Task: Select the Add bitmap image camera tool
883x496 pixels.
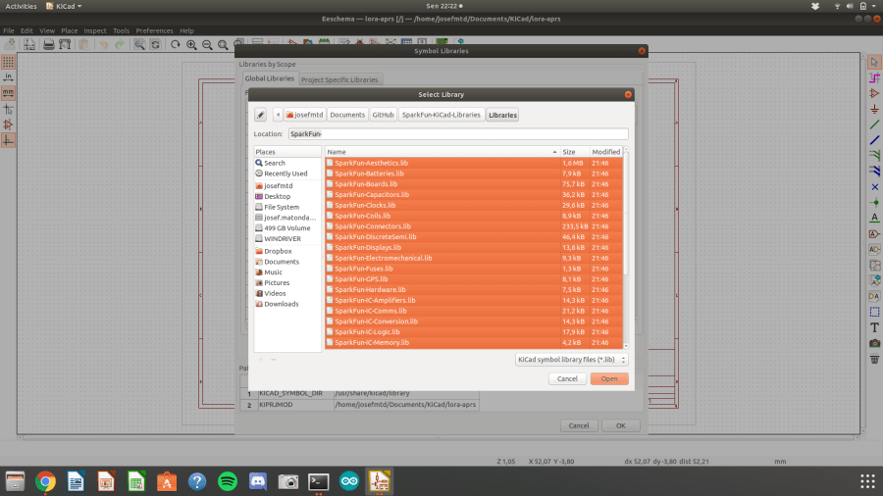Action: (874, 343)
